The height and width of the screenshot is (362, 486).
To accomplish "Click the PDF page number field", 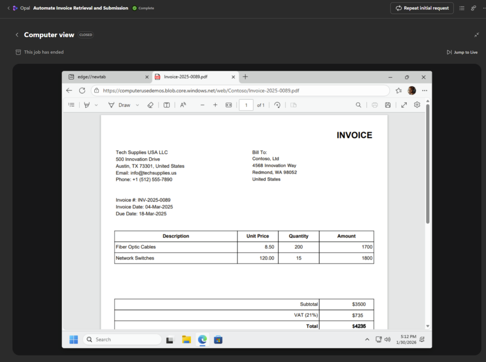I will point(246,105).
